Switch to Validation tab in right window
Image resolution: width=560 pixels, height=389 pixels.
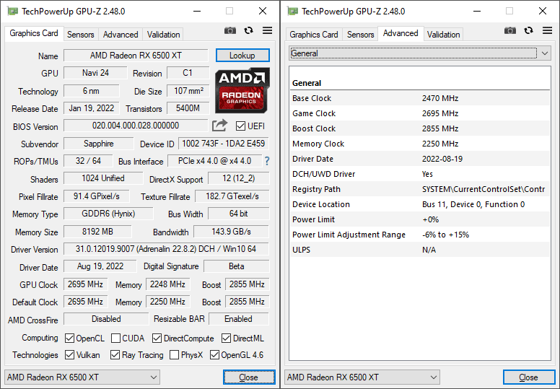[x=443, y=35]
